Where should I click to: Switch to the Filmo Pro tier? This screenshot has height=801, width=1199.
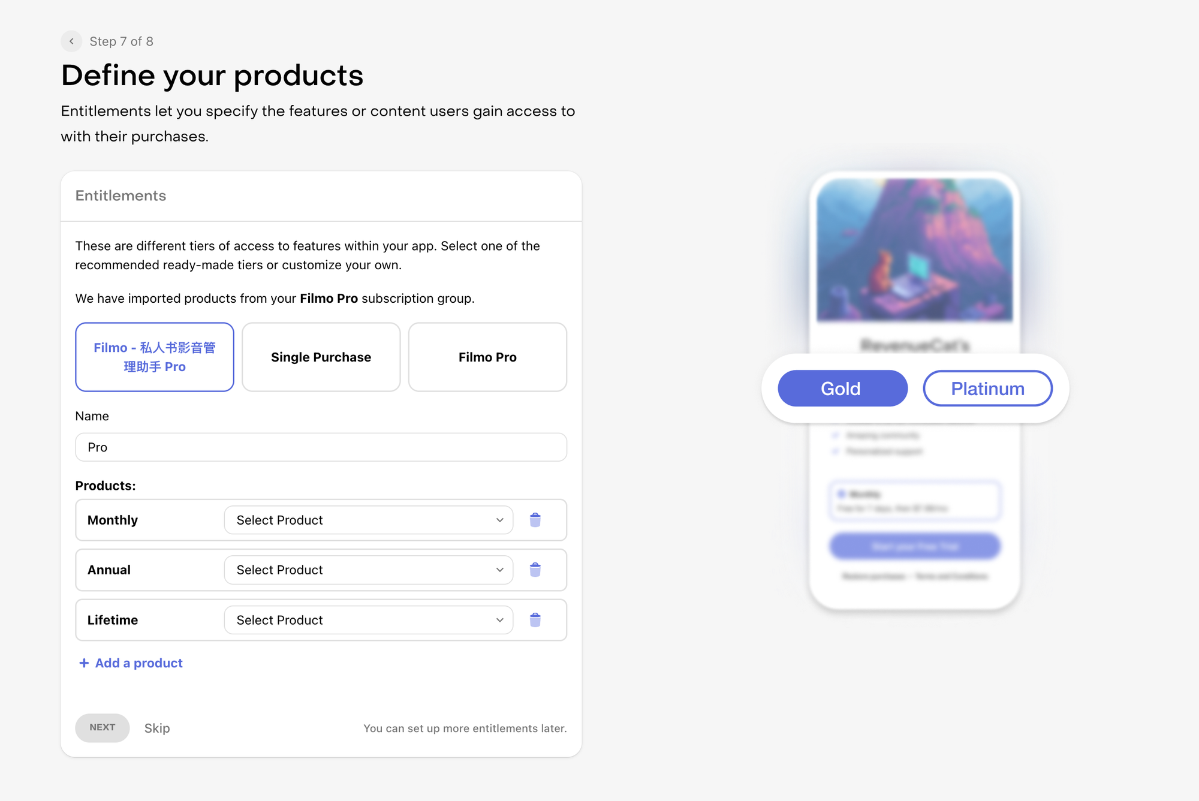click(x=487, y=357)
